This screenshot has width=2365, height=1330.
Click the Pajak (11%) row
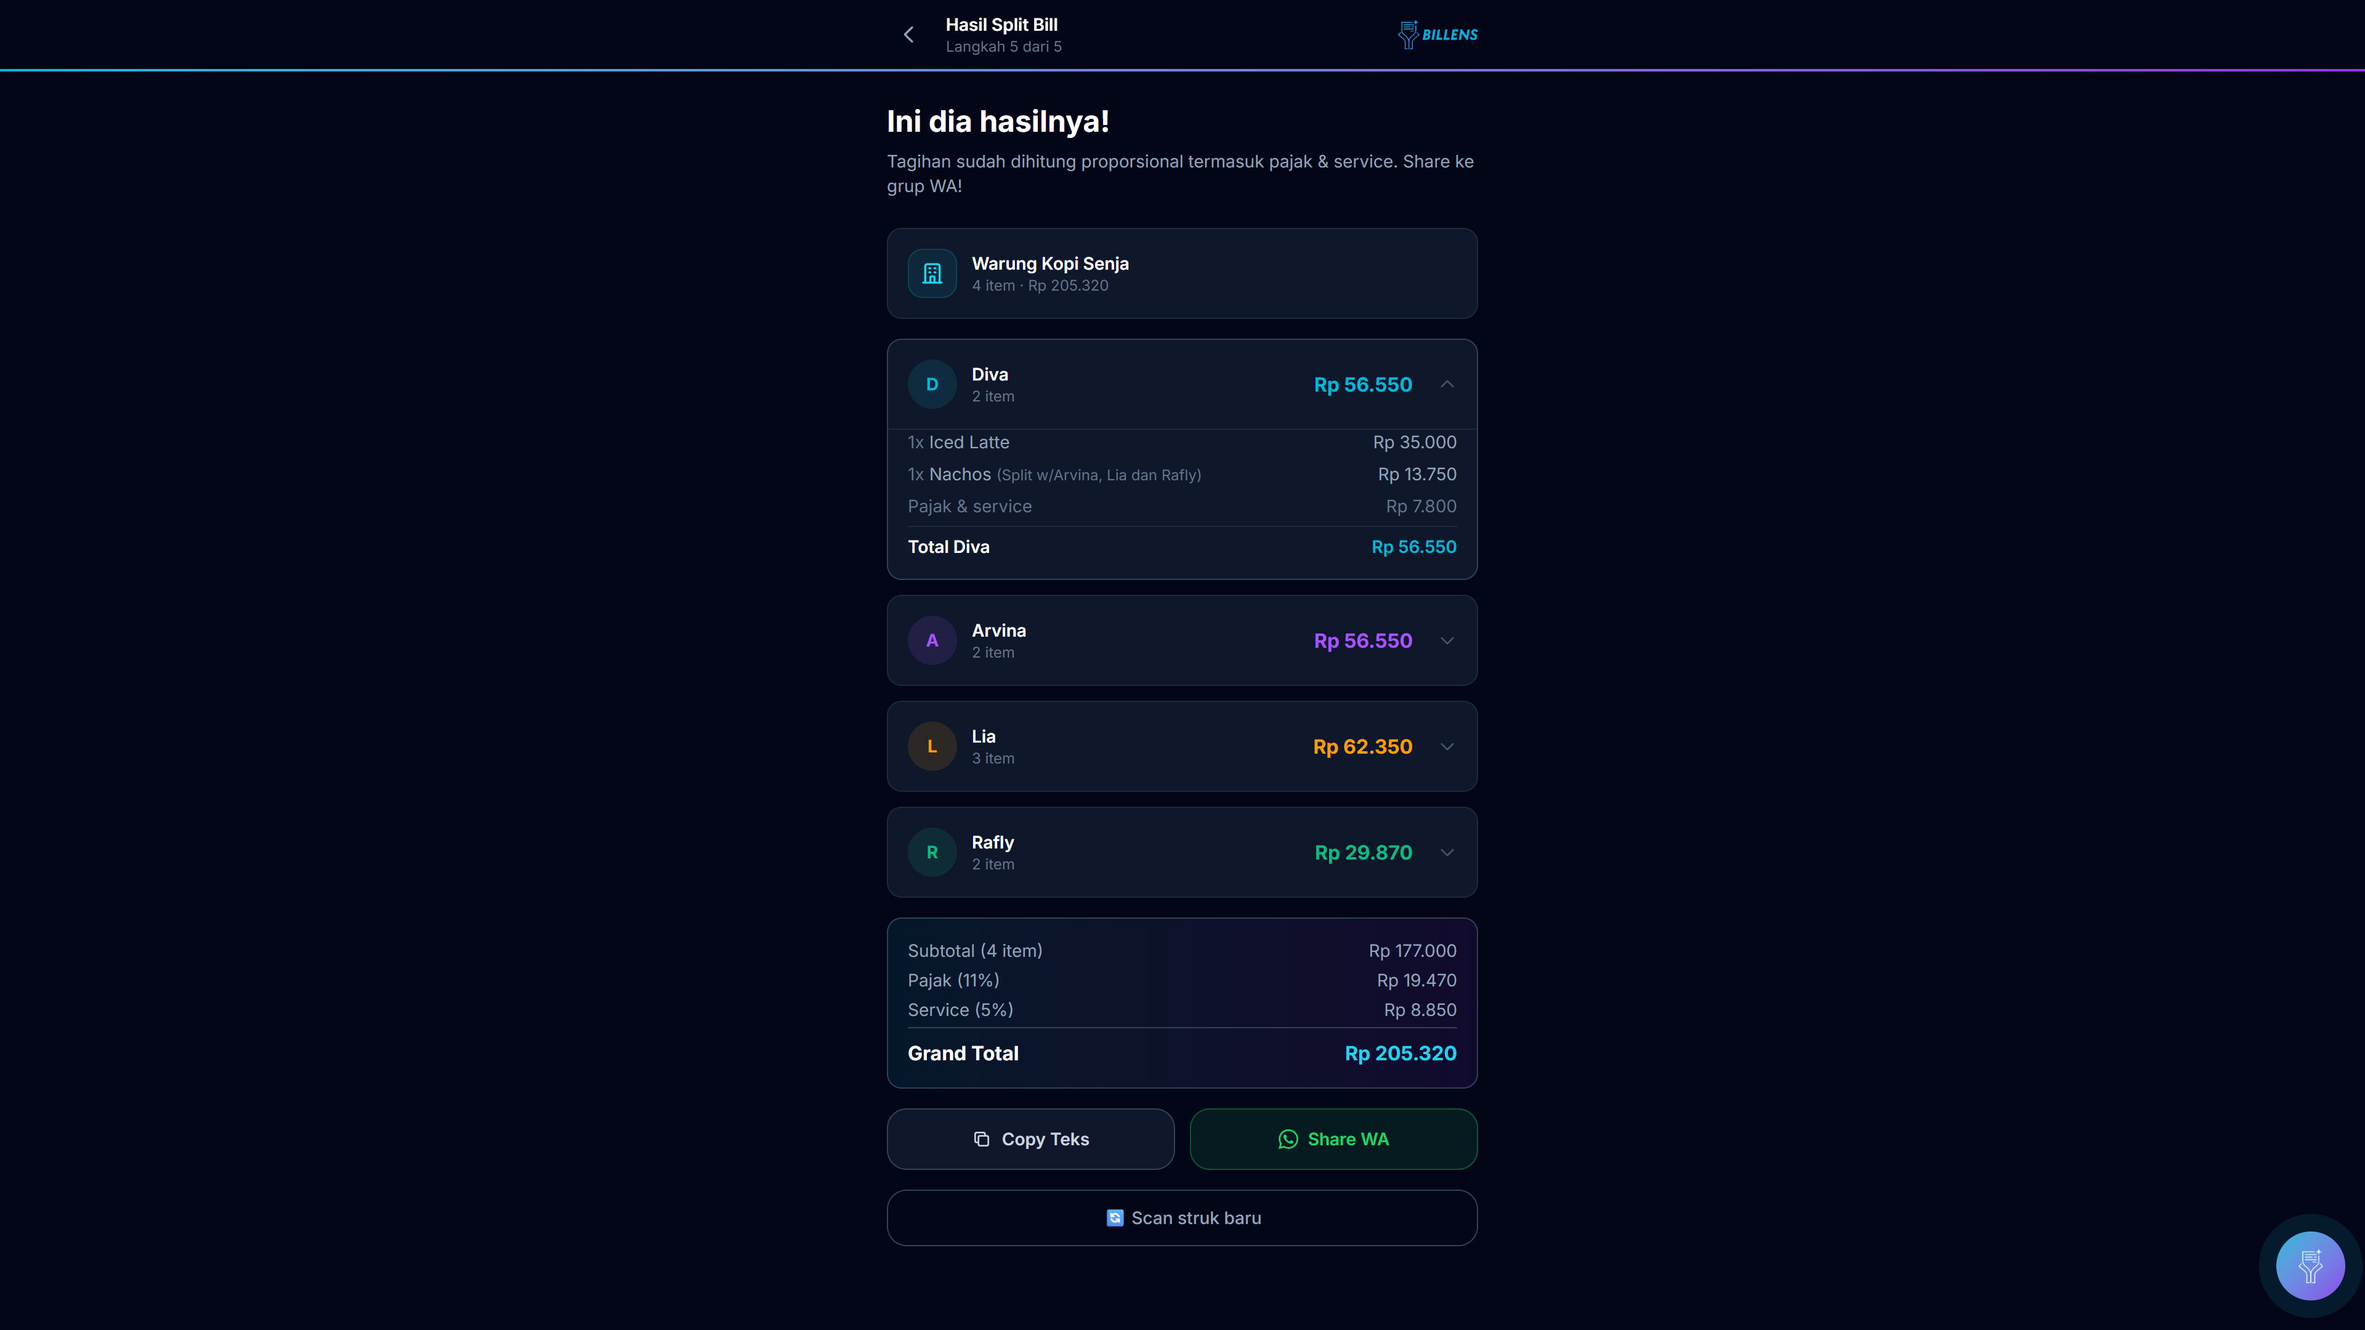(1182, 980)
